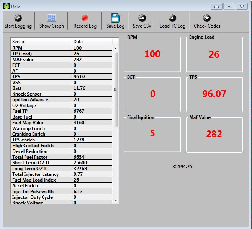Click the app icon in title bar

6,6
